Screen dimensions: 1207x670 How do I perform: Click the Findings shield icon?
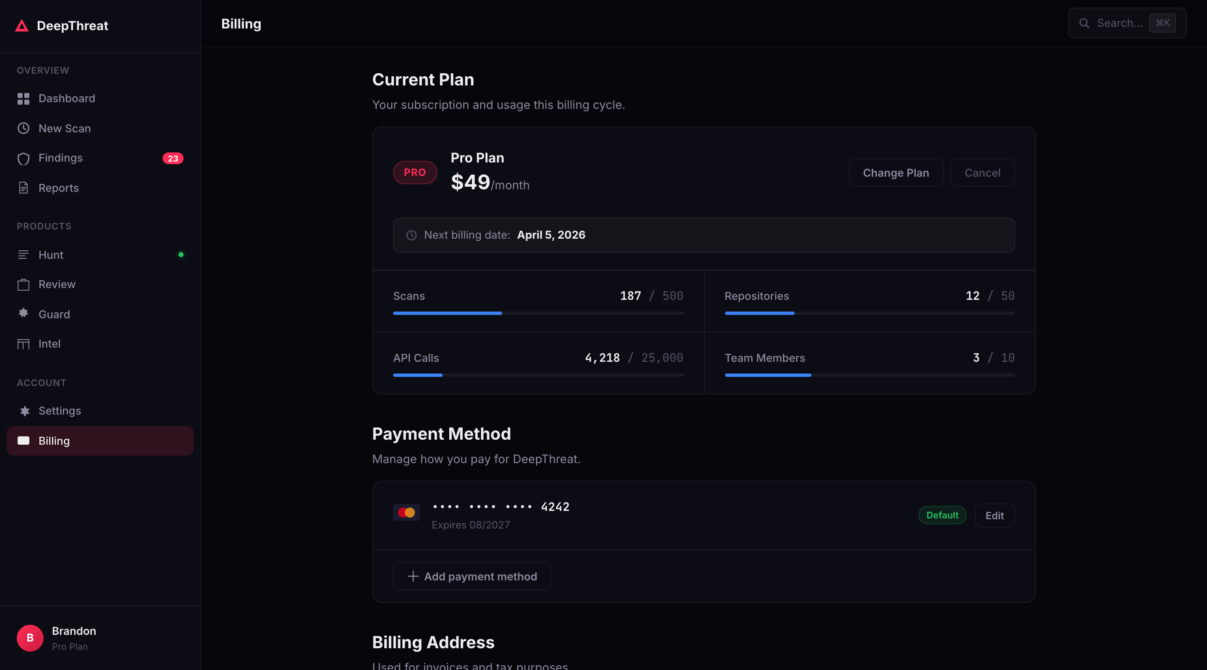[23, 158]
